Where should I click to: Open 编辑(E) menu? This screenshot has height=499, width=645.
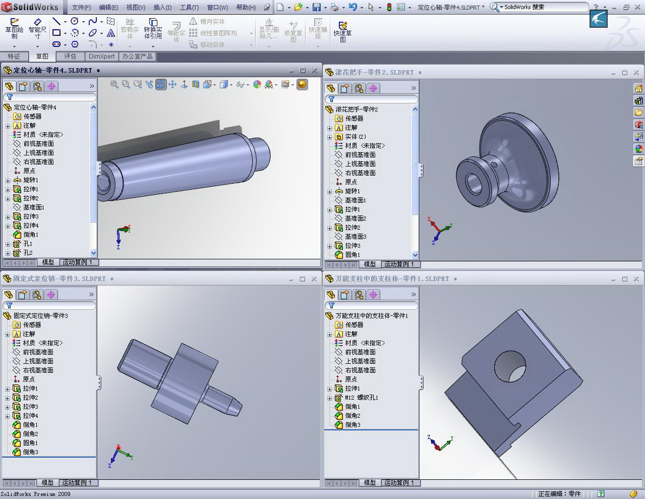click(108, 8)
